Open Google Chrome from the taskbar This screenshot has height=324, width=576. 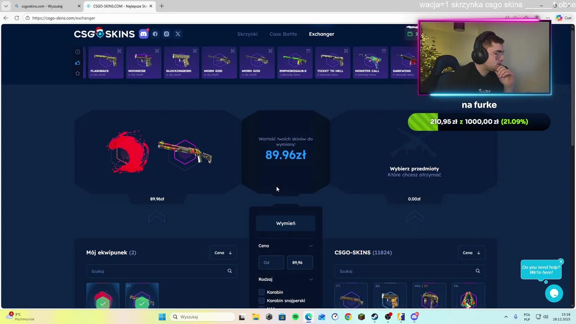(x=348, y=317)
